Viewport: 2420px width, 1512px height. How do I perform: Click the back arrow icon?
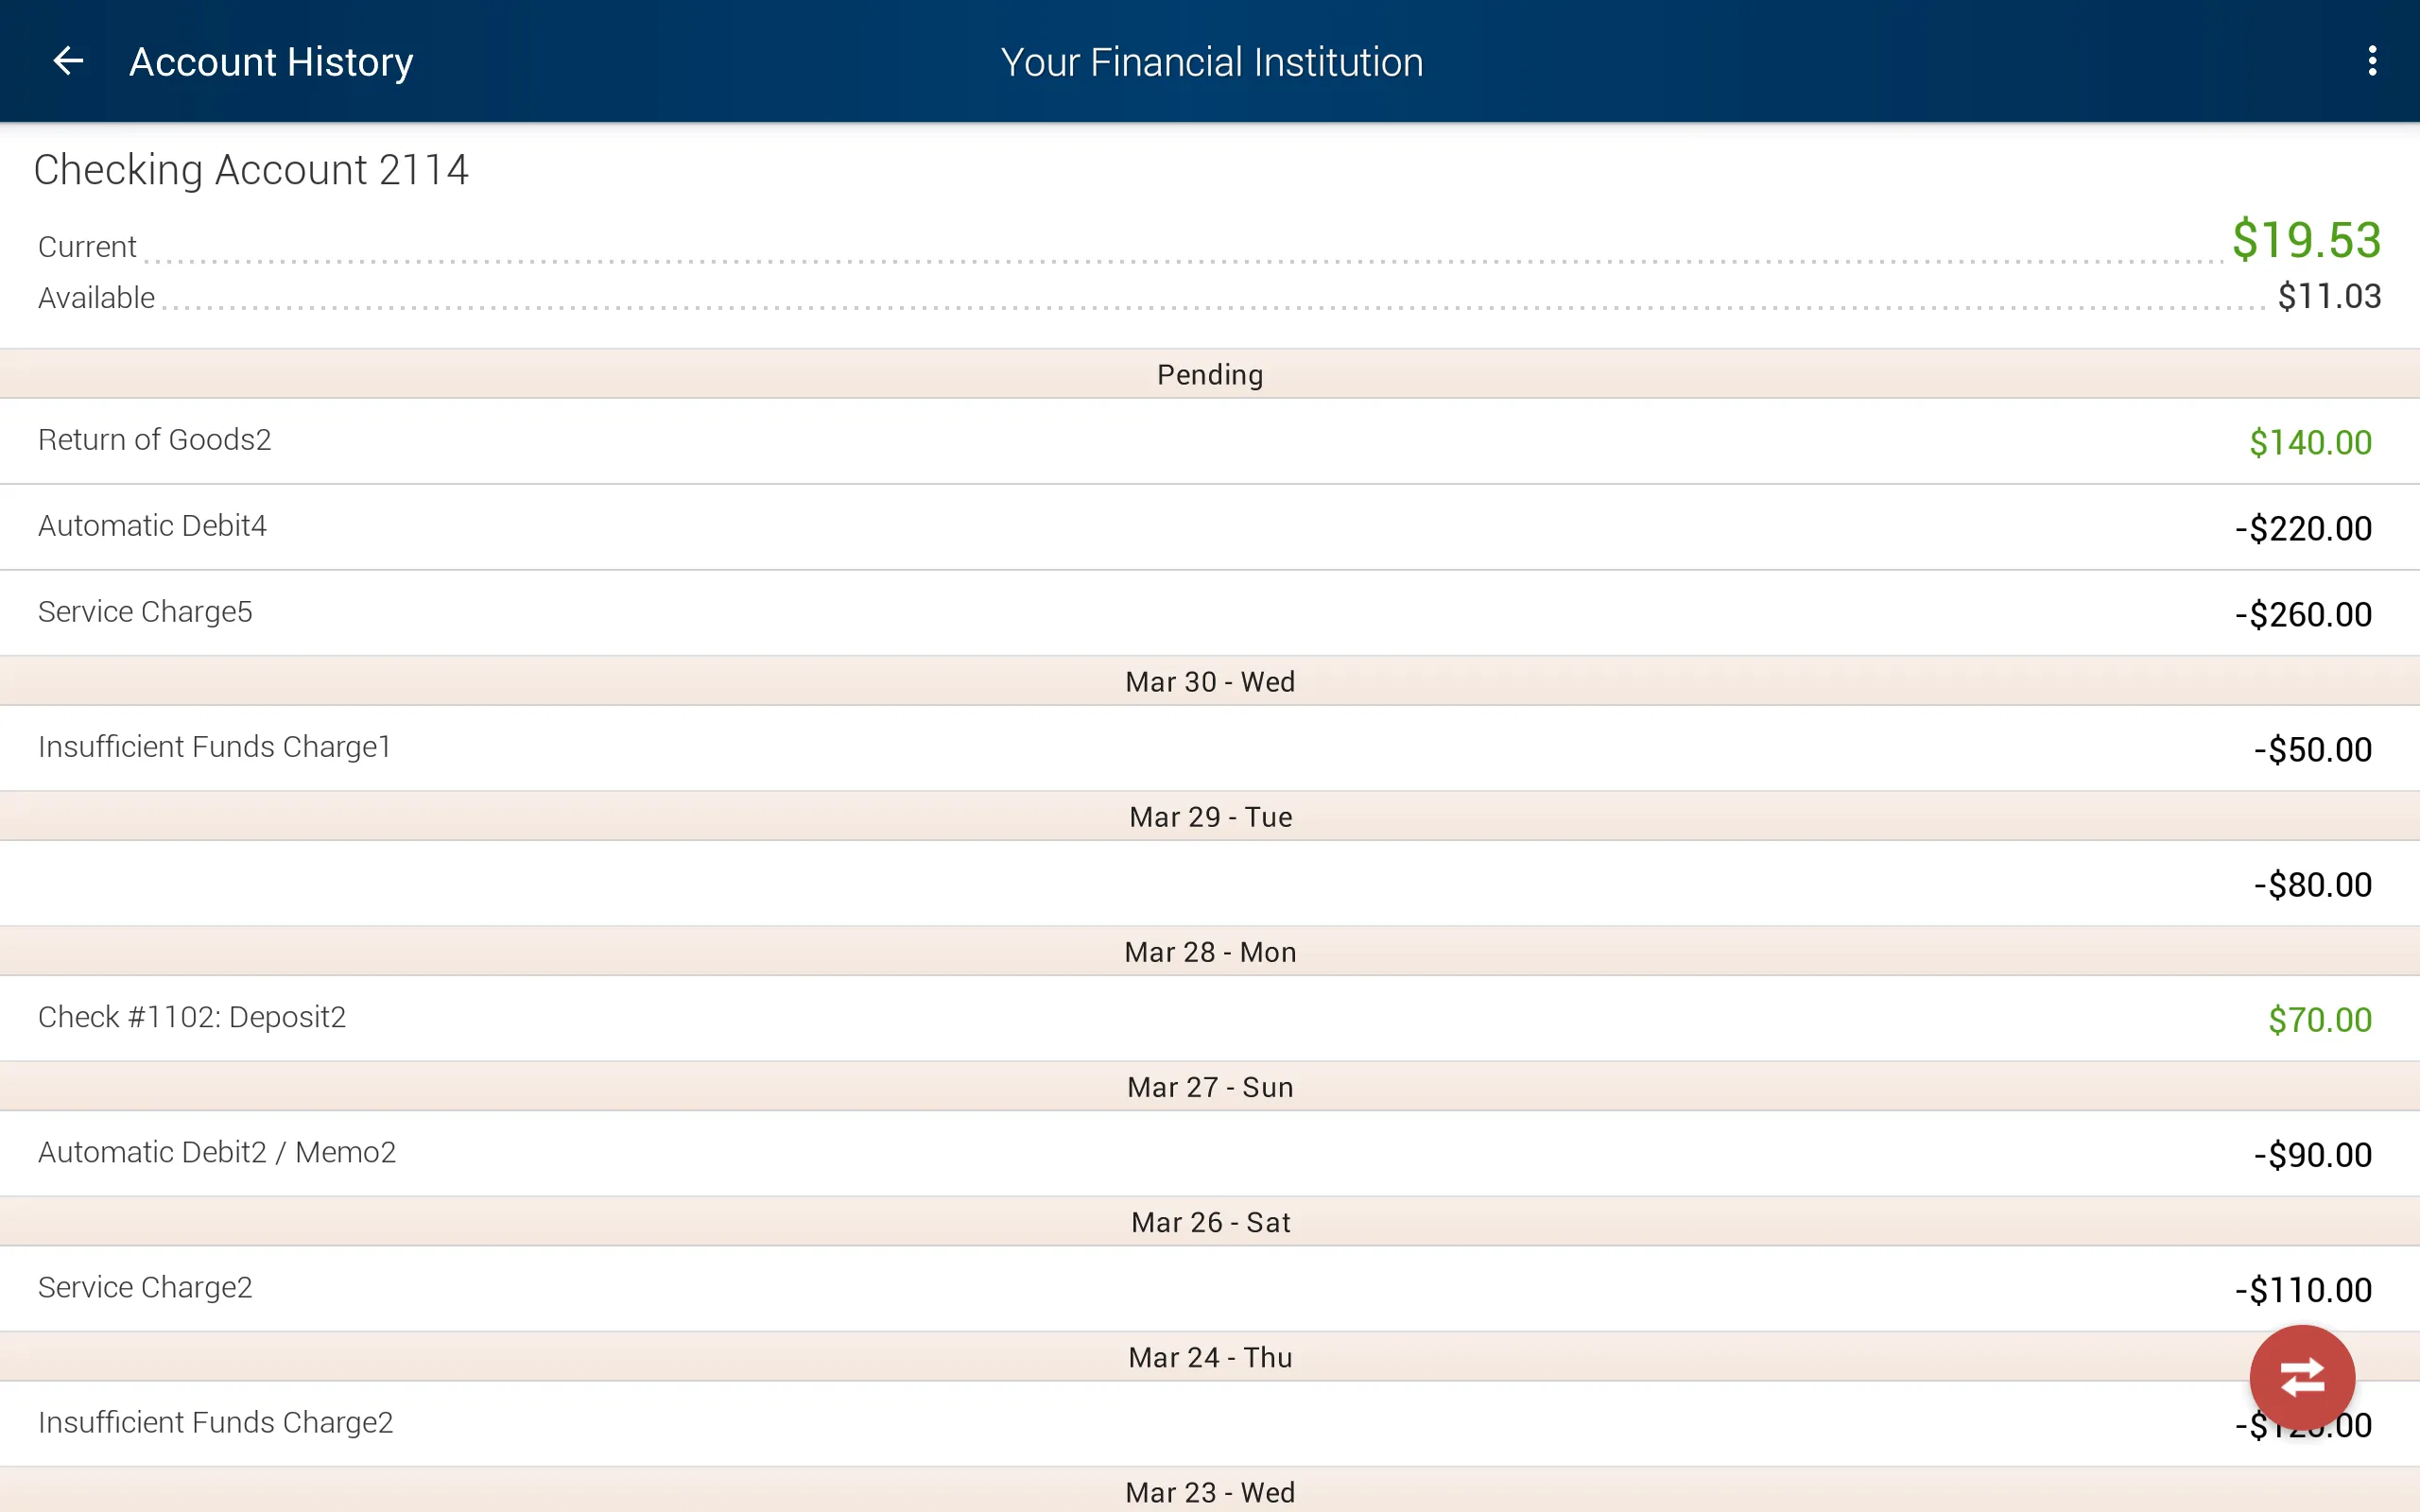[64, 60]
